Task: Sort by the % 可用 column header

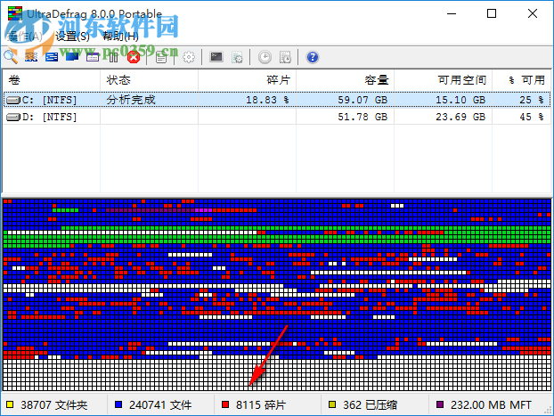Action: (x=521, y=80)
